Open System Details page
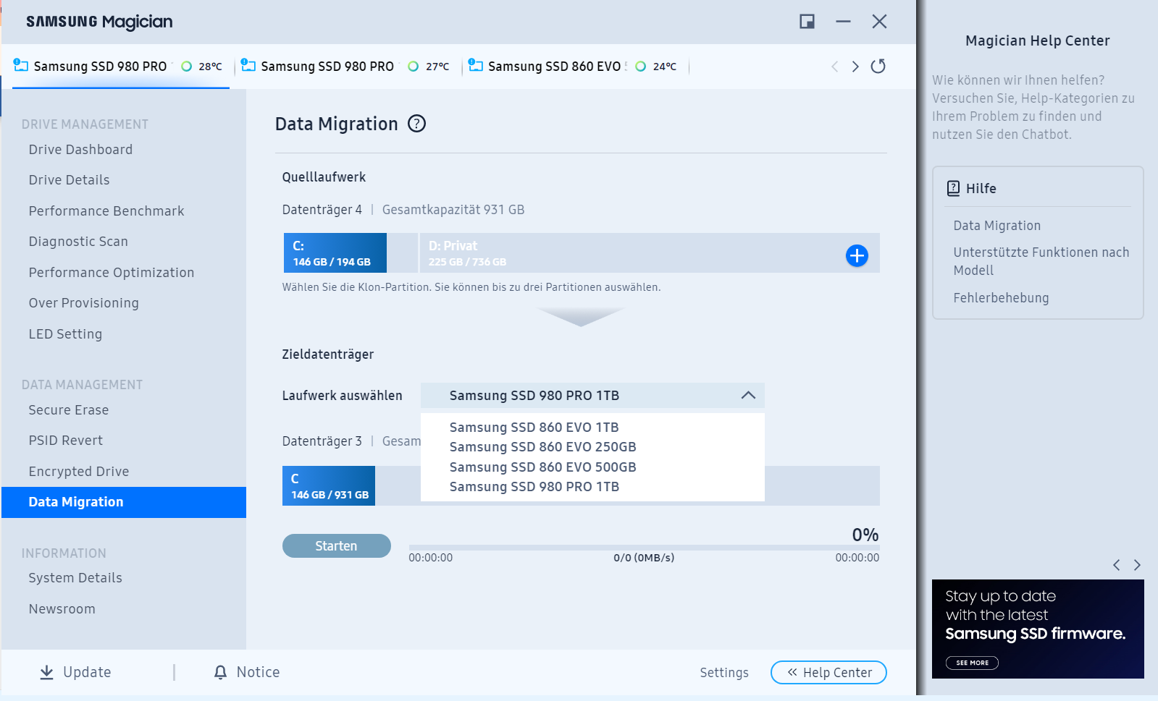 (75, 578)
